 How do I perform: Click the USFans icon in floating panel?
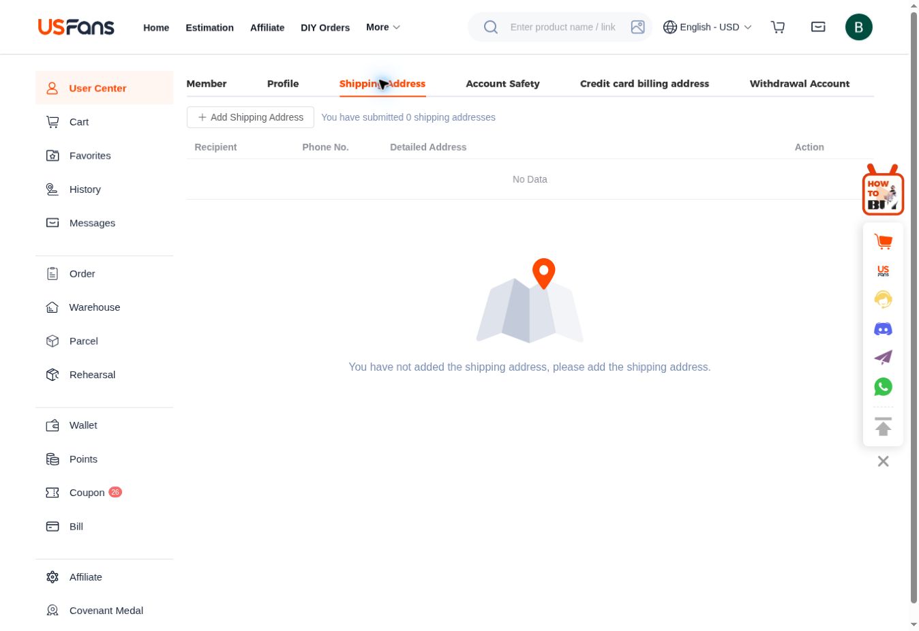(x=883, y=271)
